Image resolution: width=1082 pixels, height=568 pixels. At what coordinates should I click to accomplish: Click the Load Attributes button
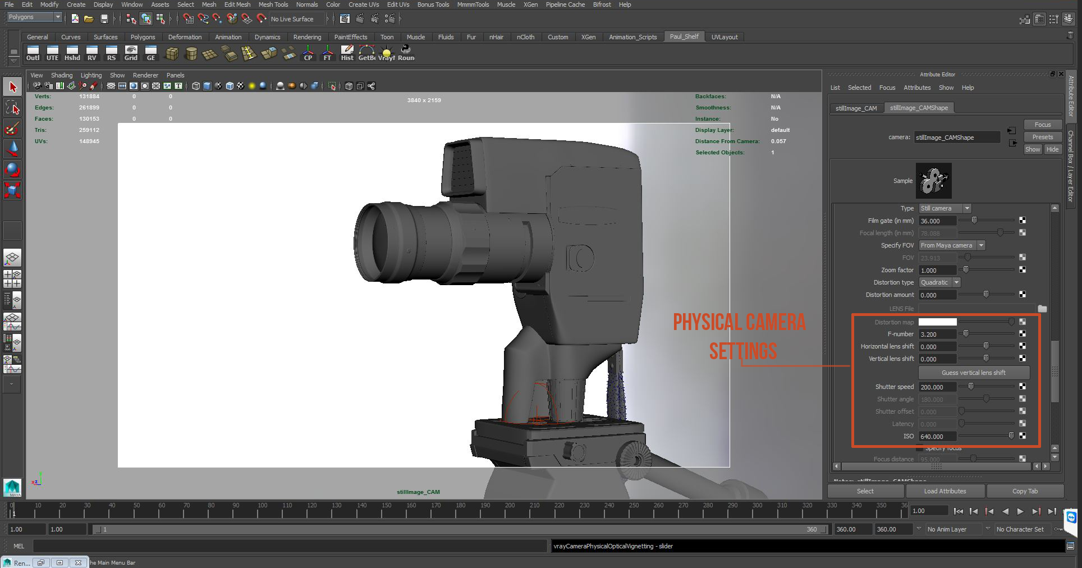tap(945, 491)
